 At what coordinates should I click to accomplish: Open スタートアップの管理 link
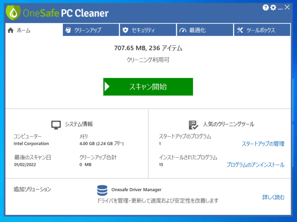[263, 144]
